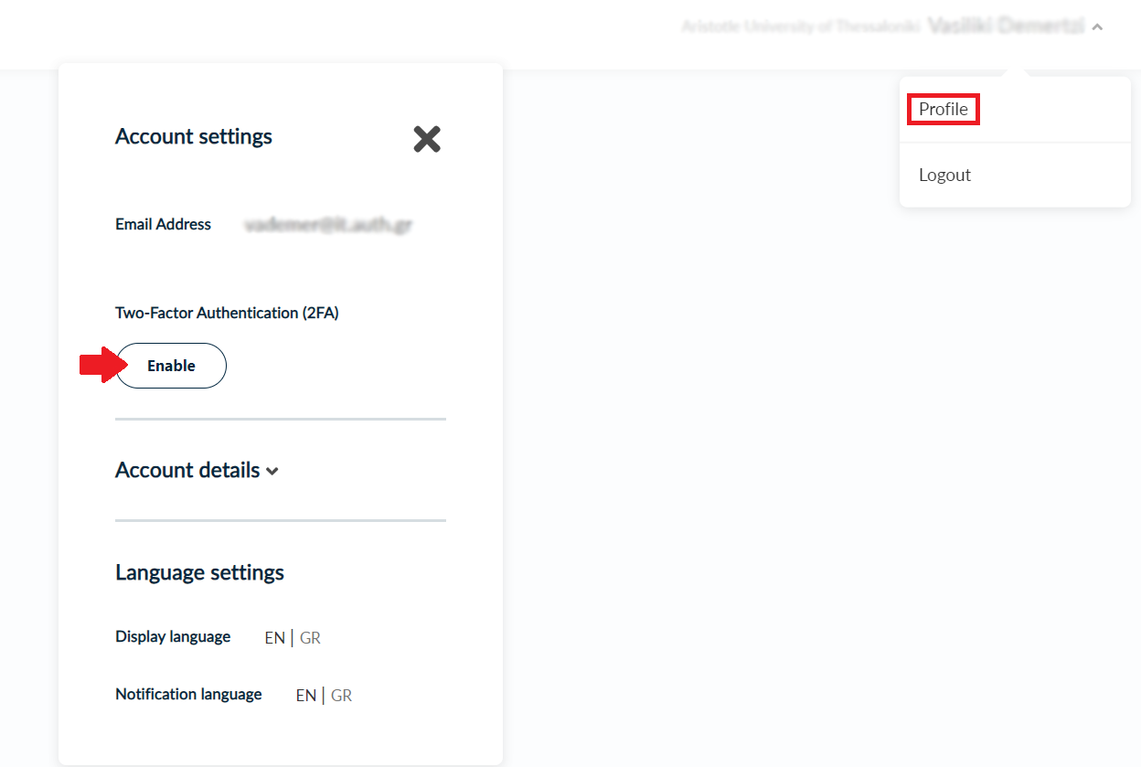Click the Account settings heading
Image resolution: width=1141 pixels, height=767 pixels.
click(194, 136)
